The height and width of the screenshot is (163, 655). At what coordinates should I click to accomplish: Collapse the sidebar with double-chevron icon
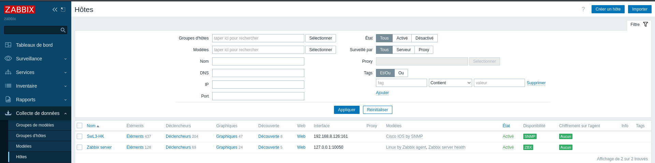pyautogui.click(x=55, y=10)
